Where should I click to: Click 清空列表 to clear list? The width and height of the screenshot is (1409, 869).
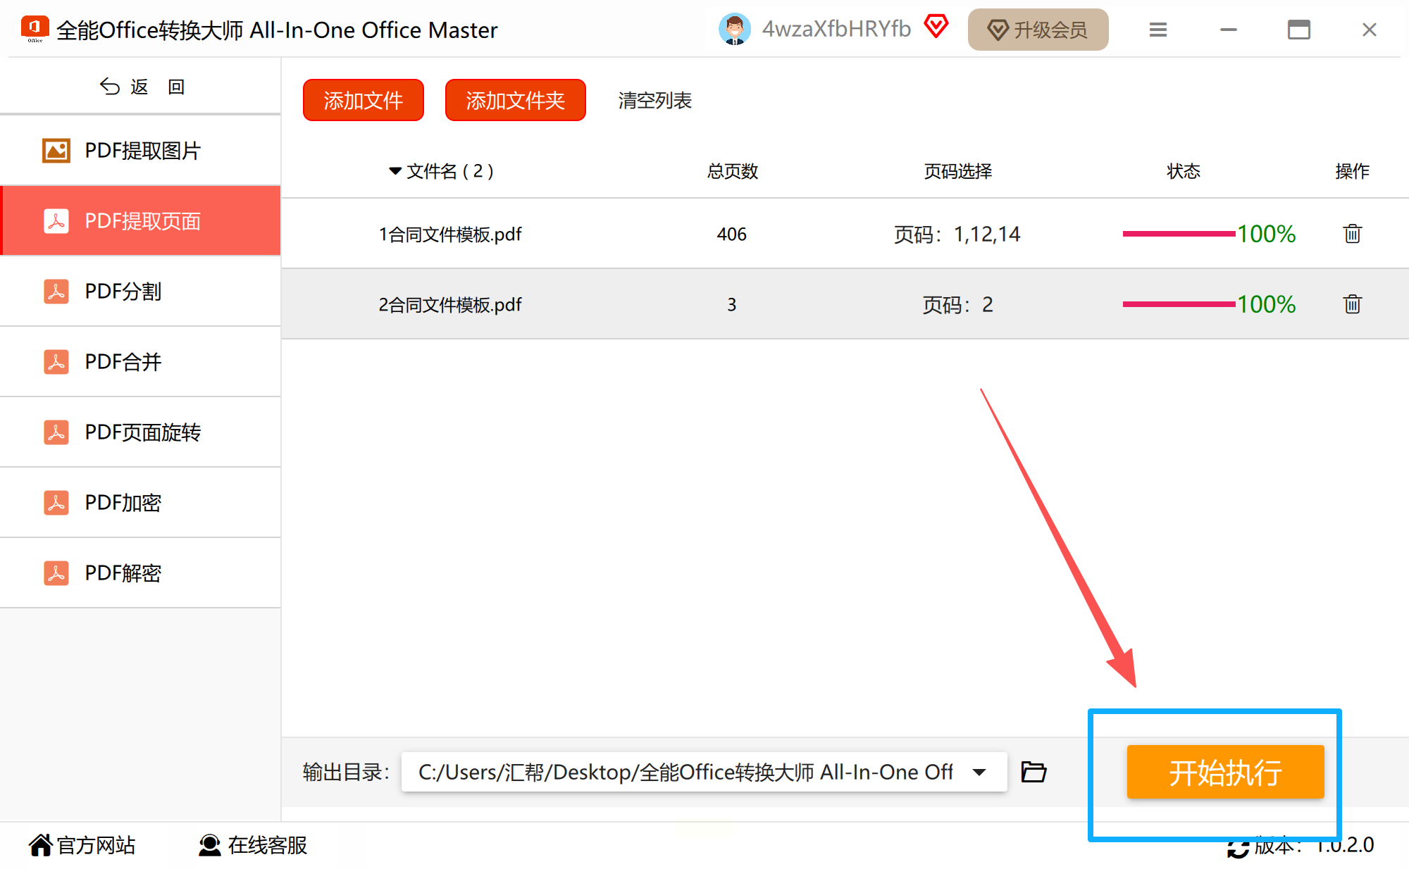(654, 100)
